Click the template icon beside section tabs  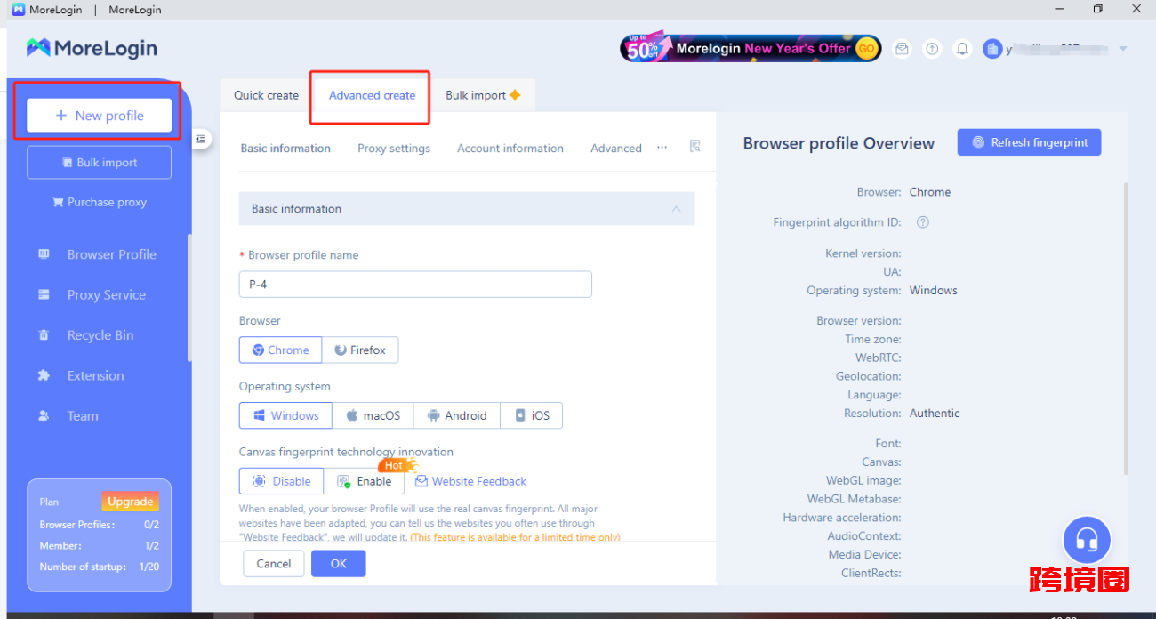(x=695, y=147)
